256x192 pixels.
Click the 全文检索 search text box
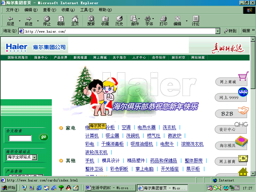point(20,138)
